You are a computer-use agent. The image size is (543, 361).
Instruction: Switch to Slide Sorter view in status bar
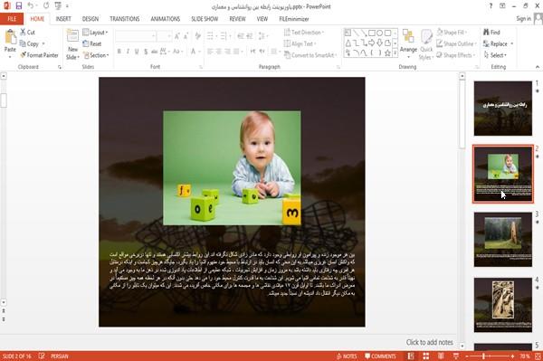(x=425, y=356)
